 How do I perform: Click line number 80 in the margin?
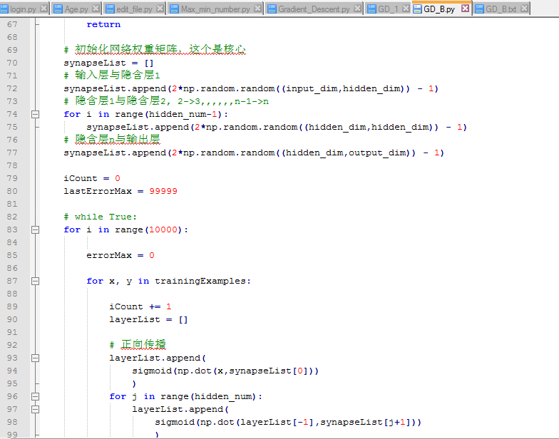pos(12,191)
